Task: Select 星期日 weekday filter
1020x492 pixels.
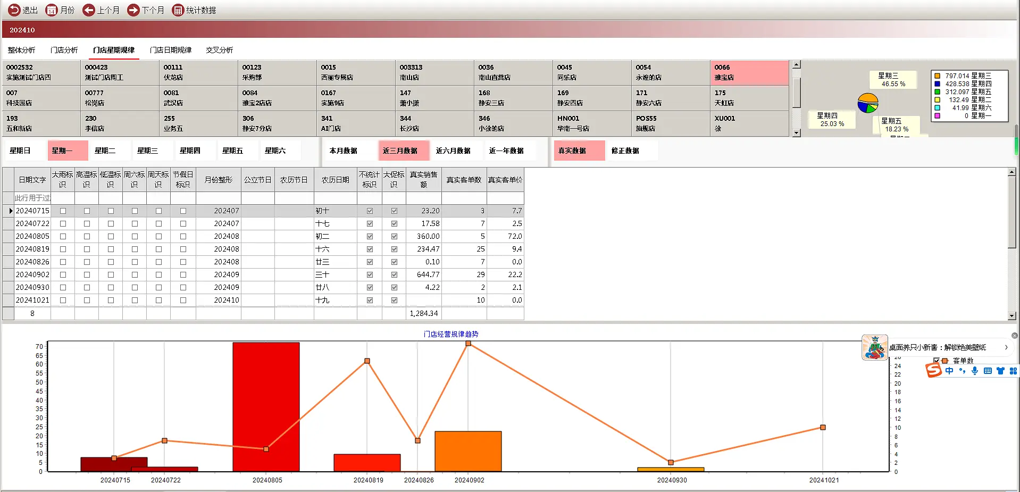Action: [25, 151]
